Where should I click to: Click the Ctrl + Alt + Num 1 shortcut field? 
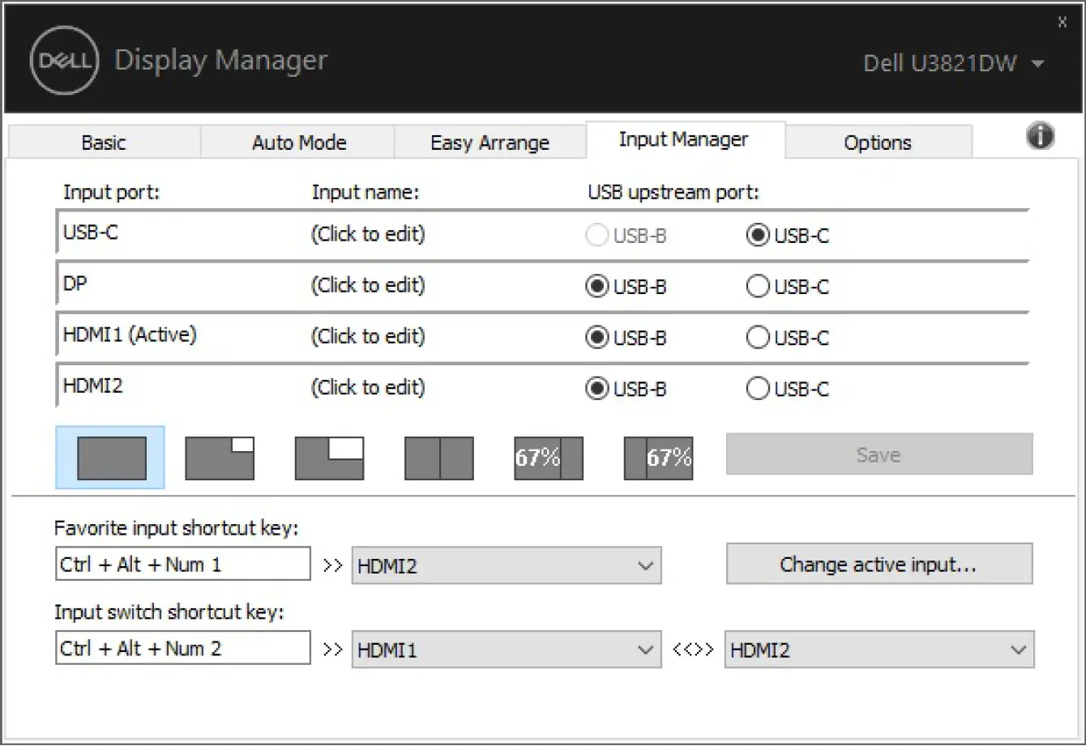click(x=182, y=564)
